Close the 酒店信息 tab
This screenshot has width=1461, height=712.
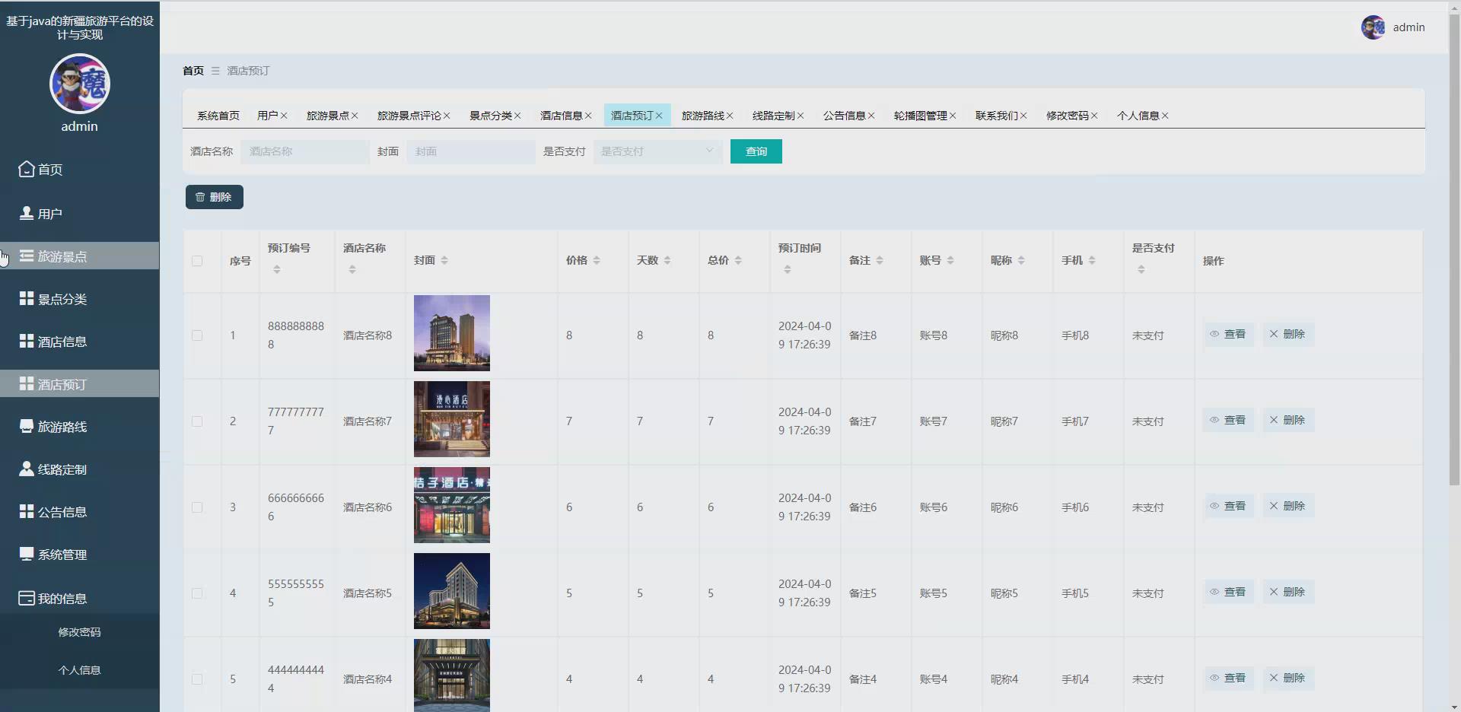tap(588, 116)
